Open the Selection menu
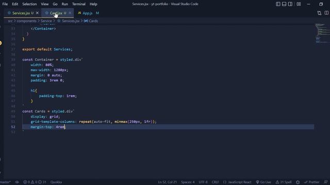 click(x=29, y=4)
